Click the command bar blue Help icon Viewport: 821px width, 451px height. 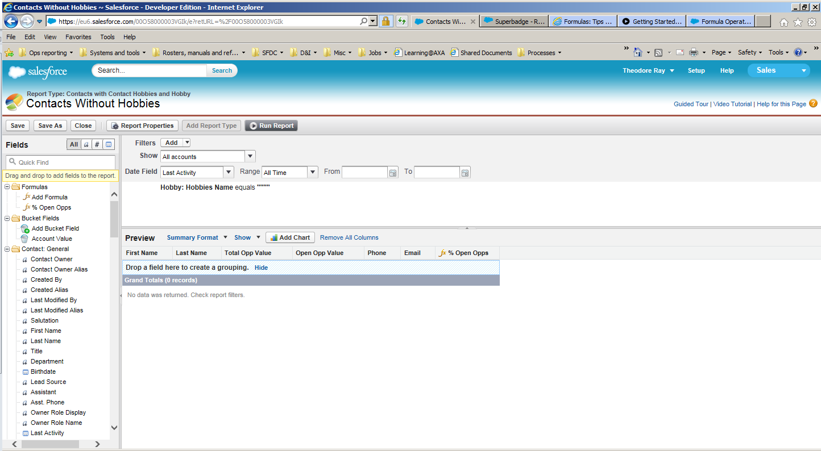tap(798, 52)
